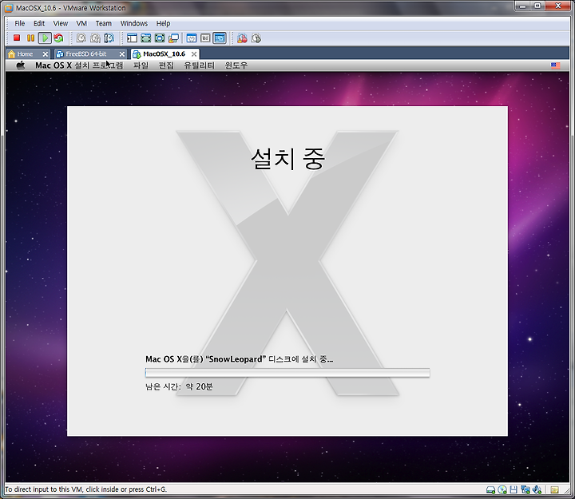Image resolution: width=575 pixels, height=499 pixels.
Task: Open the Help menu
Action: click(x=163, y=23)
